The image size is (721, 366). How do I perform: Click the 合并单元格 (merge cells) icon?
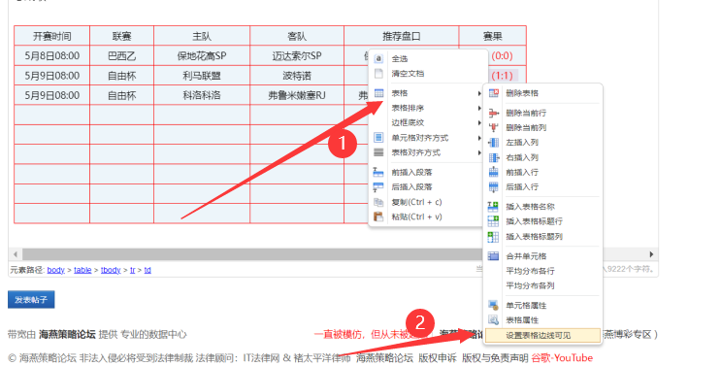[x=493, y=256]
